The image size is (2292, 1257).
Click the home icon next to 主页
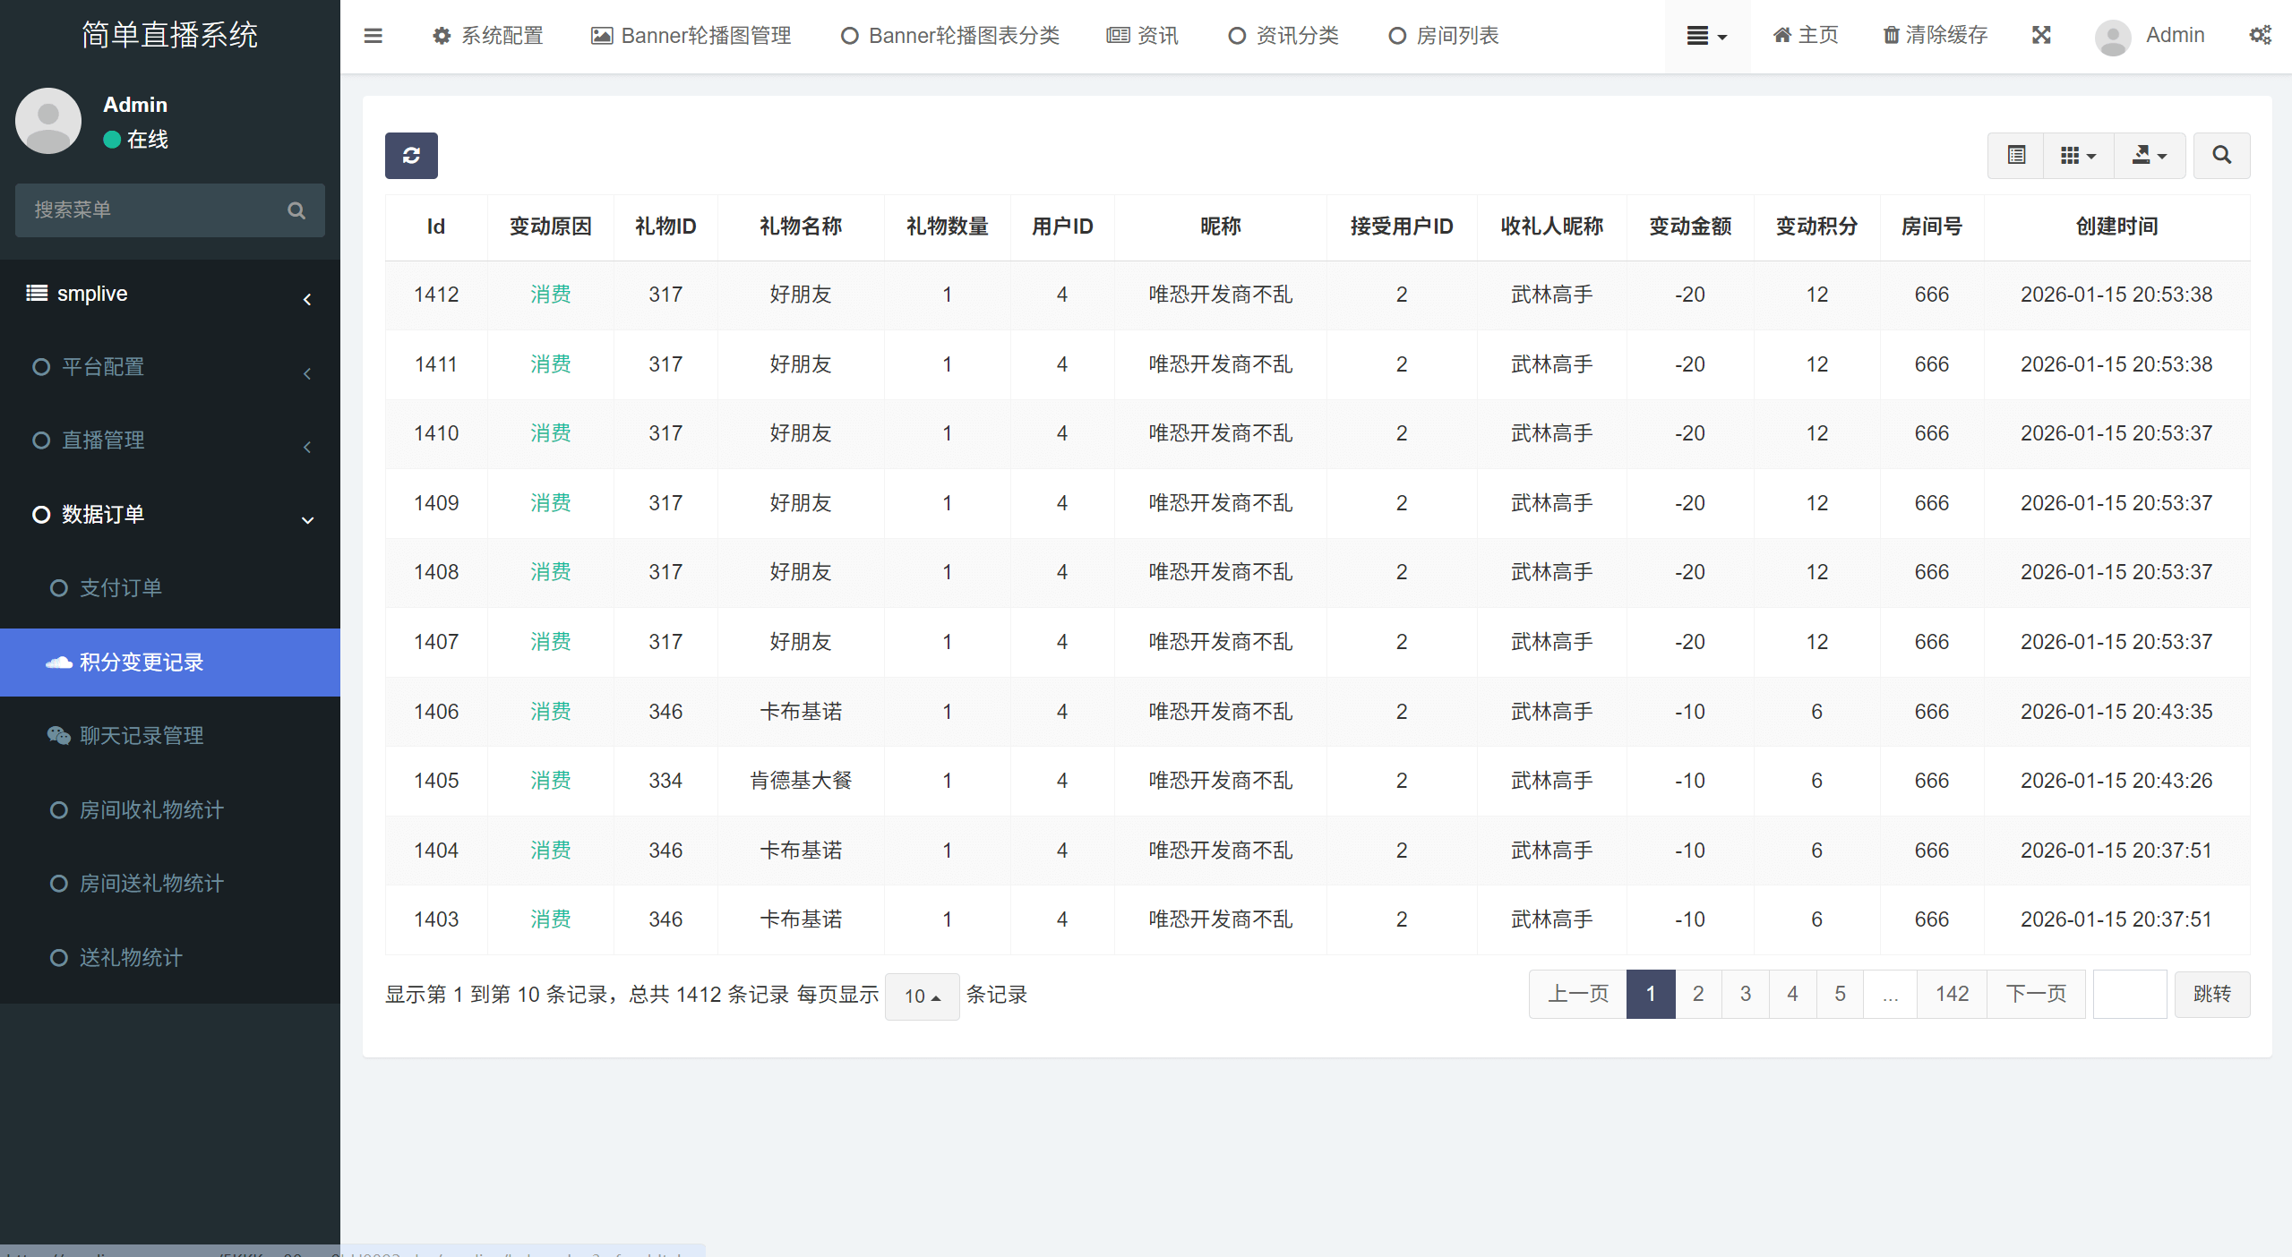tap(1781, 35)
